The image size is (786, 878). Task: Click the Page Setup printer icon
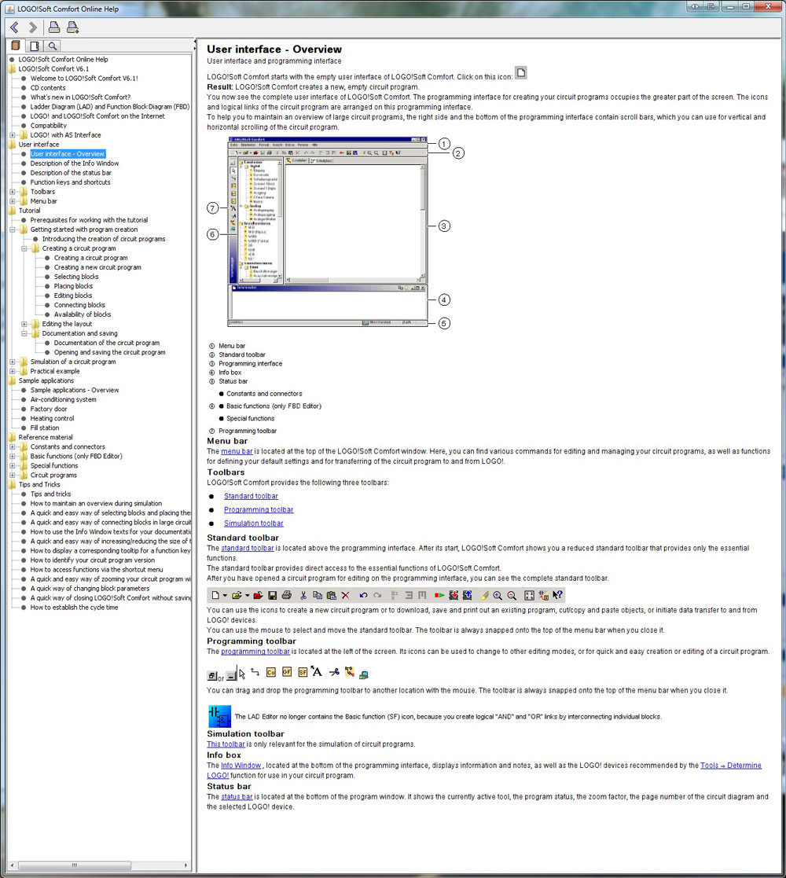click(x=72, y=28)
